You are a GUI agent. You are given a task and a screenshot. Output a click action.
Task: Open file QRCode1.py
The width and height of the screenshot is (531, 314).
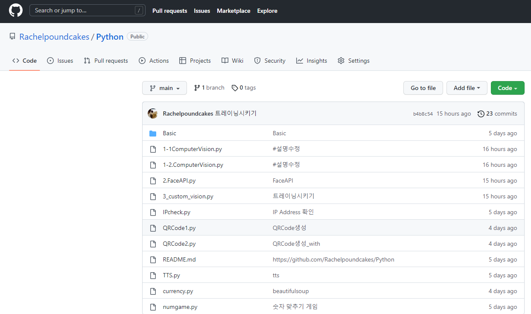(179, 228)
